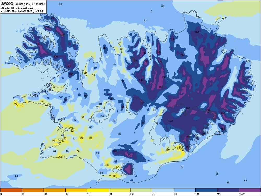Click the map value '49' on the south coast
The height and width of the screenshot is (196, 261).
pyautogui.click(x=114, y=176)
